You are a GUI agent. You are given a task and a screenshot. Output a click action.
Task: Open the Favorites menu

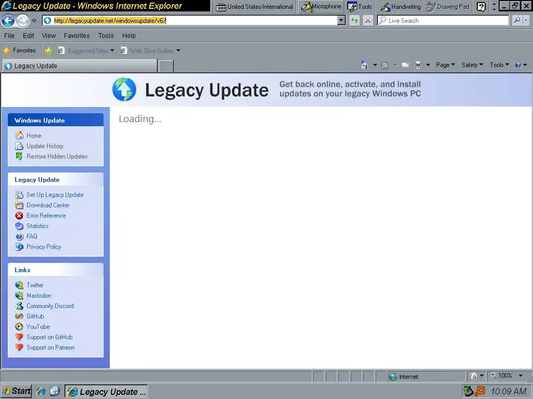(77, 36)
